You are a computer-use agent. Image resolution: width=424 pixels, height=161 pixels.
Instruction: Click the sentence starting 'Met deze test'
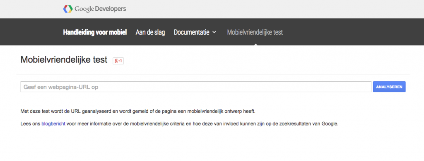[x=138, y=111]
